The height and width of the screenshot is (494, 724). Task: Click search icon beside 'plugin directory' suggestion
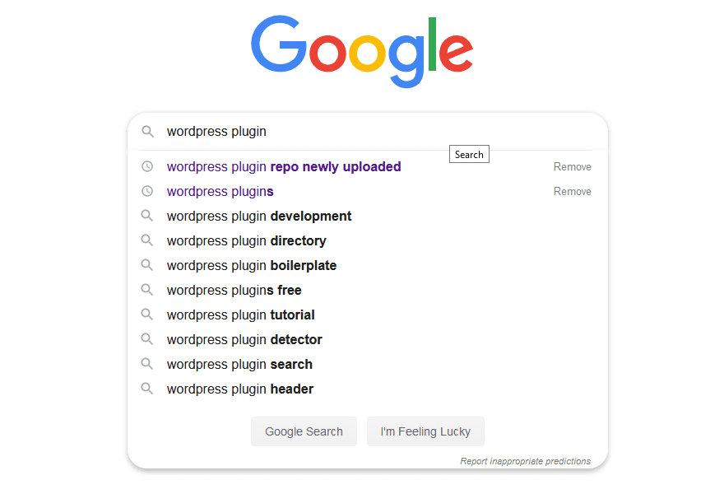pos(147,240)
